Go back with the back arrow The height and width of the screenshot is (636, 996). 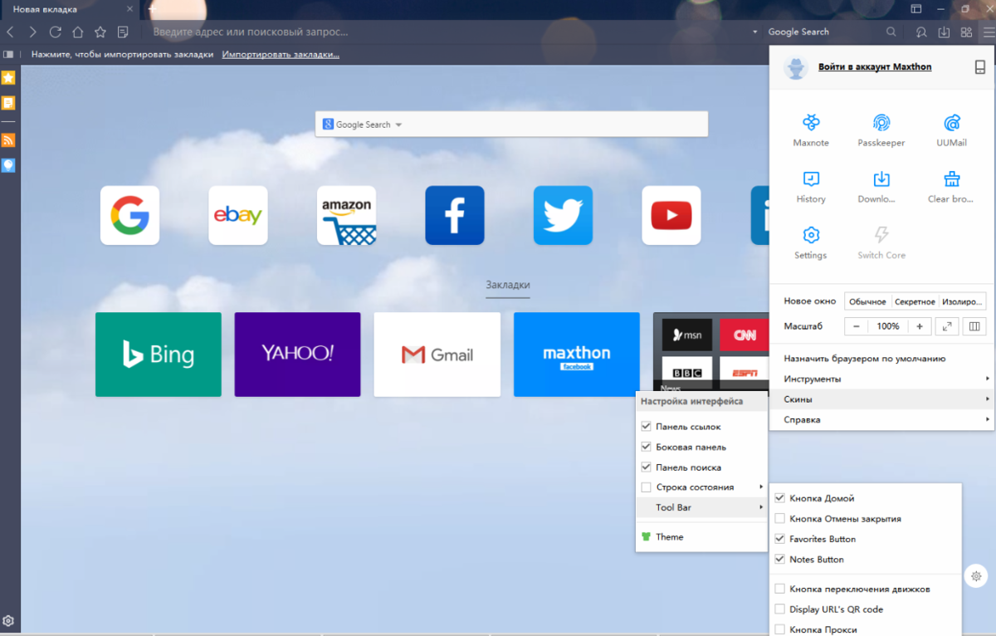tap(10, 32)
